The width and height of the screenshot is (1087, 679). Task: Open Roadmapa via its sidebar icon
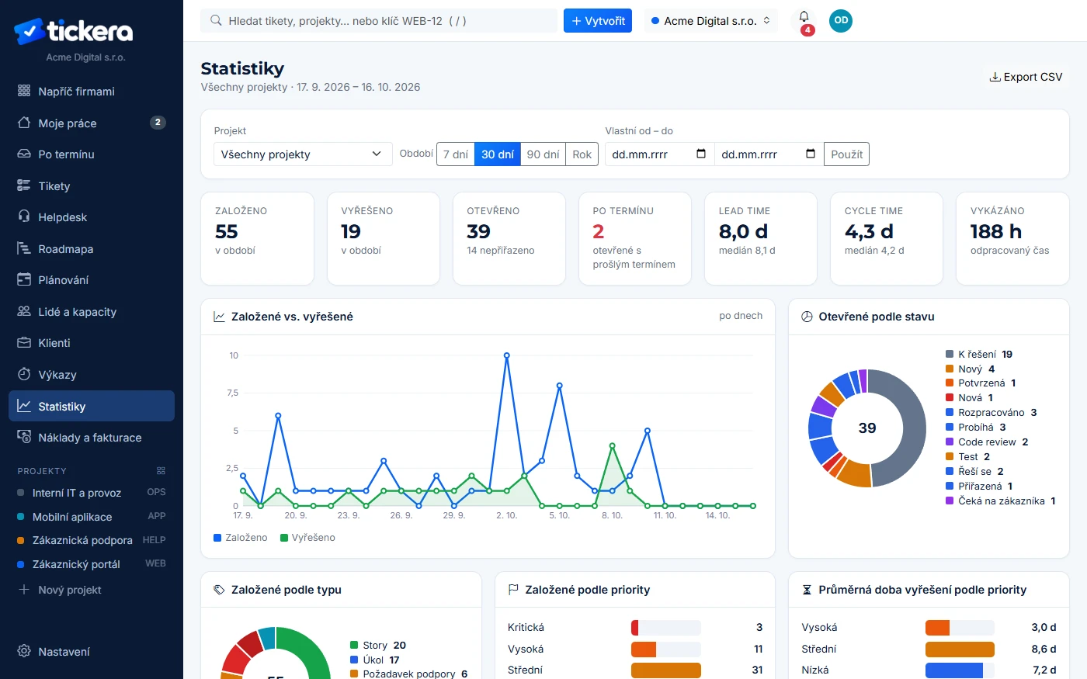(24, 248)
